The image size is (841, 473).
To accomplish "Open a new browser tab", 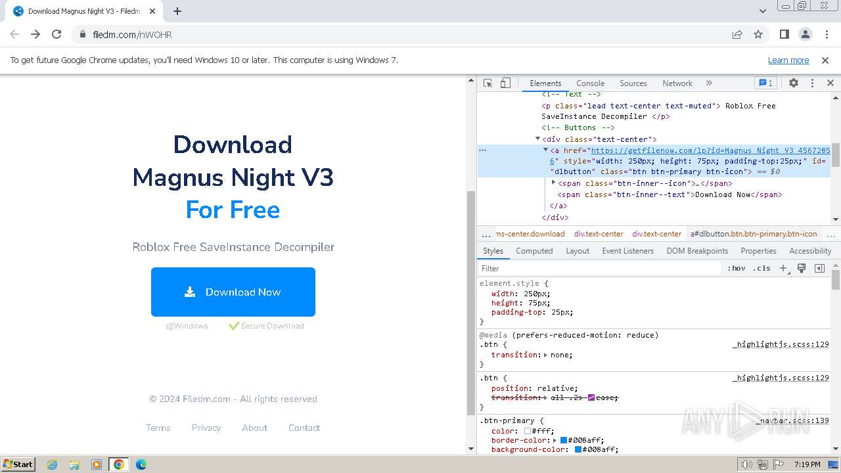I will 177,11.
